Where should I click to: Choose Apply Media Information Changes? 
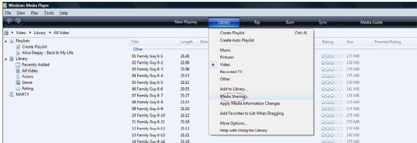tap(261, 104)
